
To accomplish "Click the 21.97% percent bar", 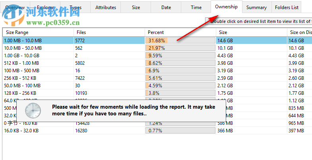I will [x=180, y=48].
